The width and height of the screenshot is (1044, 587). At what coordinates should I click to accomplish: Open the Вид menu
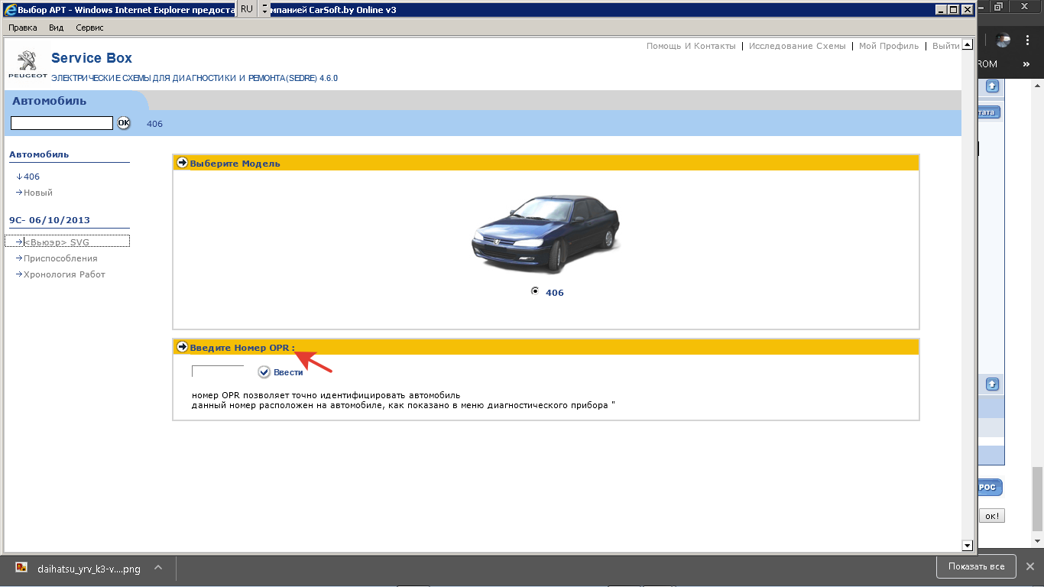[x=57, y=28]
